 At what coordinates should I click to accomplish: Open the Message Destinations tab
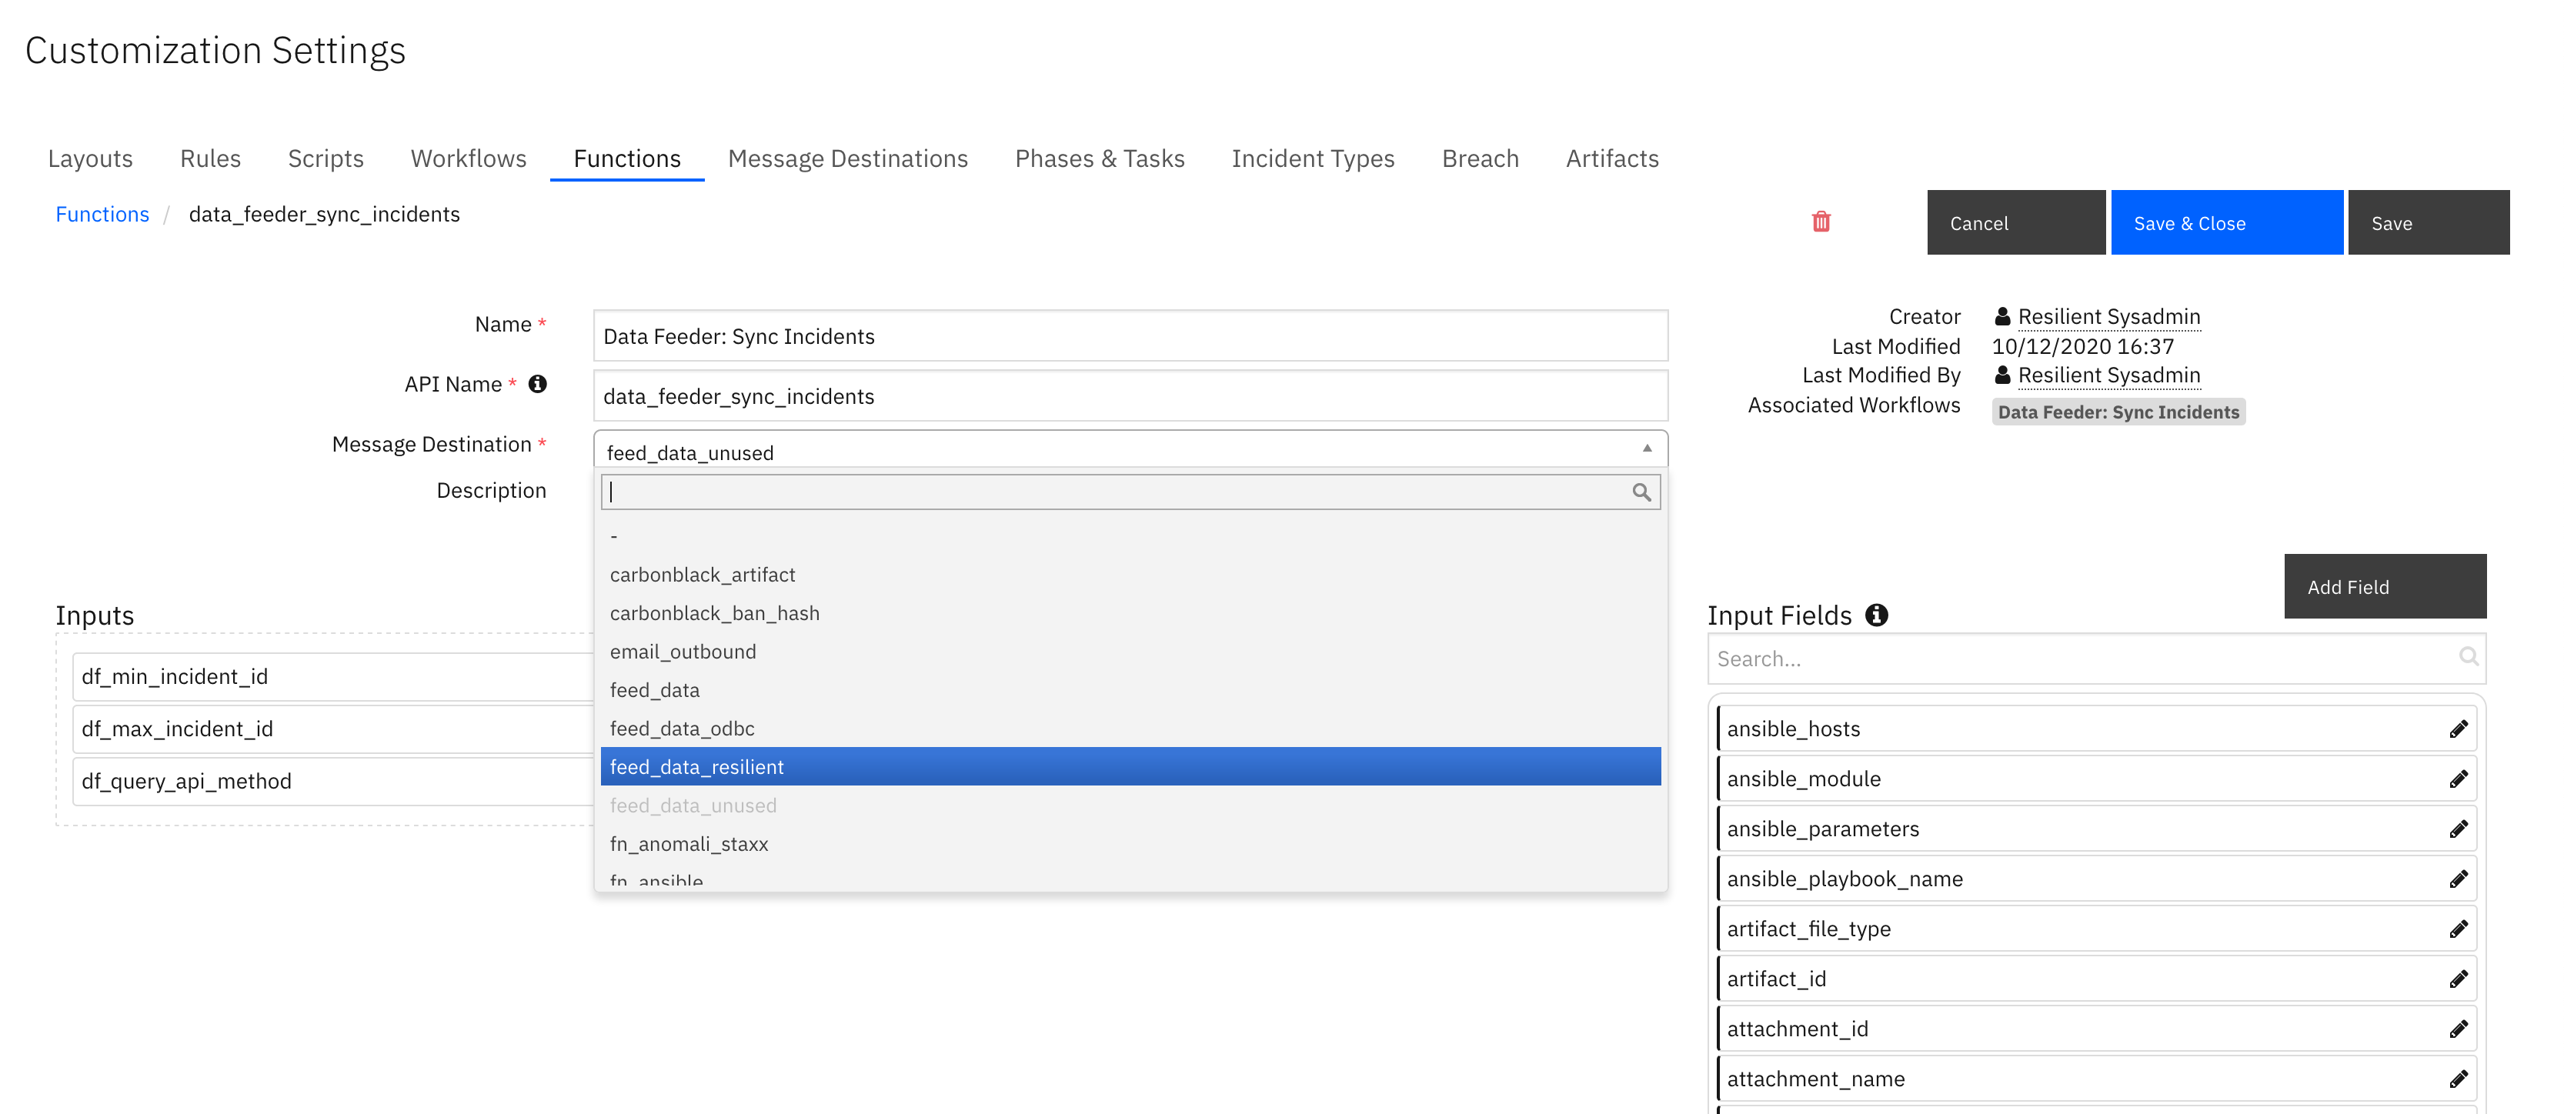point(848,158)
